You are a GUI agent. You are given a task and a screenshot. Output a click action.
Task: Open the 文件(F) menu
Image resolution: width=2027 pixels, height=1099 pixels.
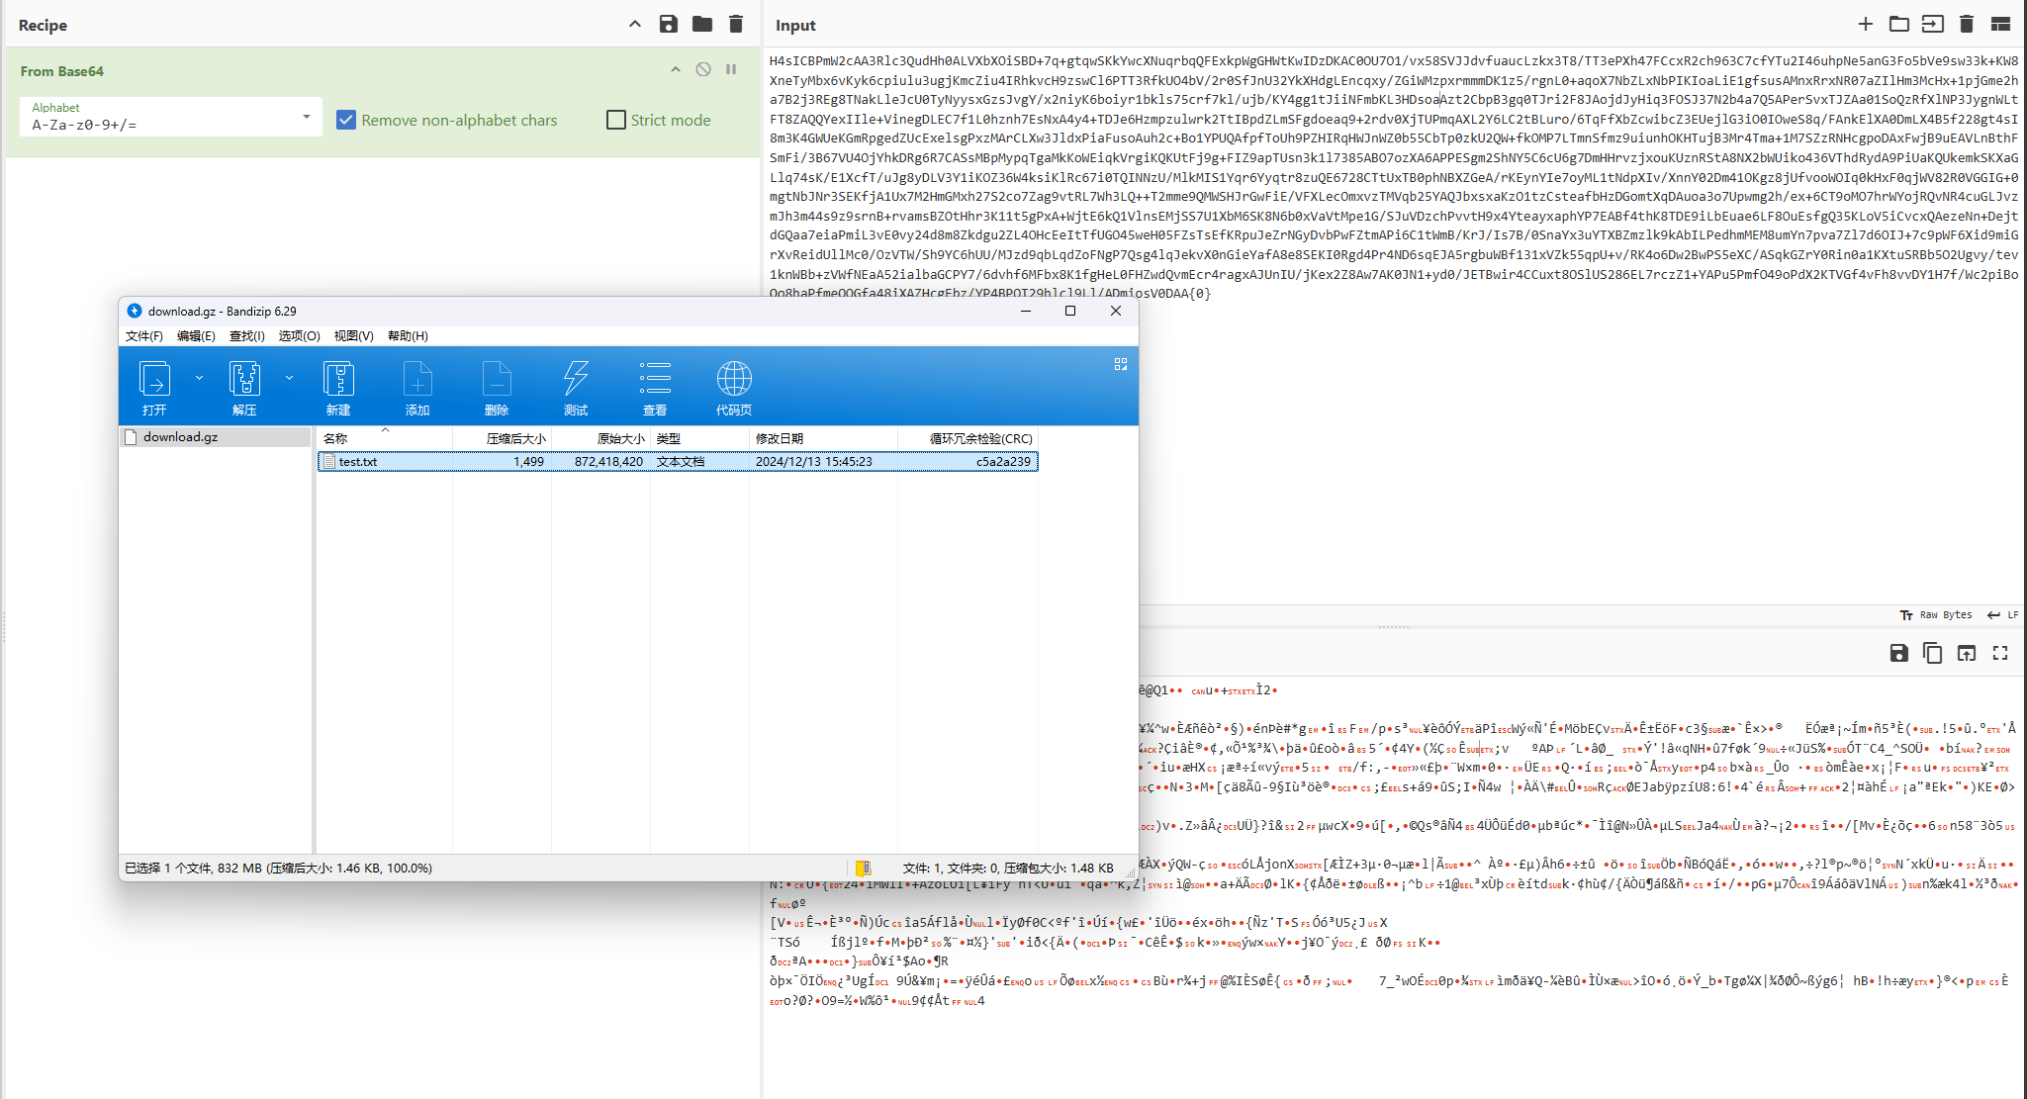(143, 336)
